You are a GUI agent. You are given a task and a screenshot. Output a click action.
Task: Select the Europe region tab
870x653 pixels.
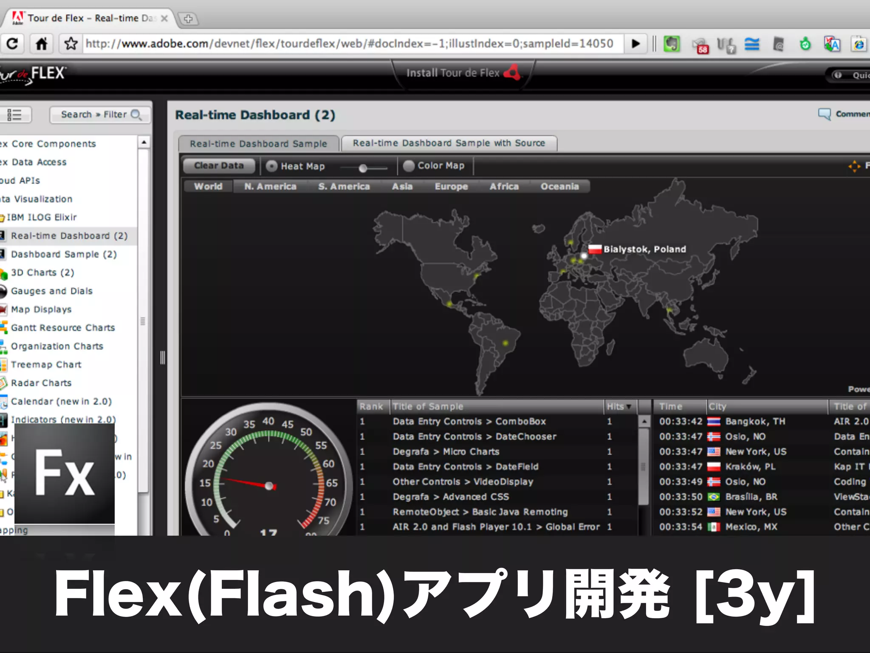pos(451,186)
